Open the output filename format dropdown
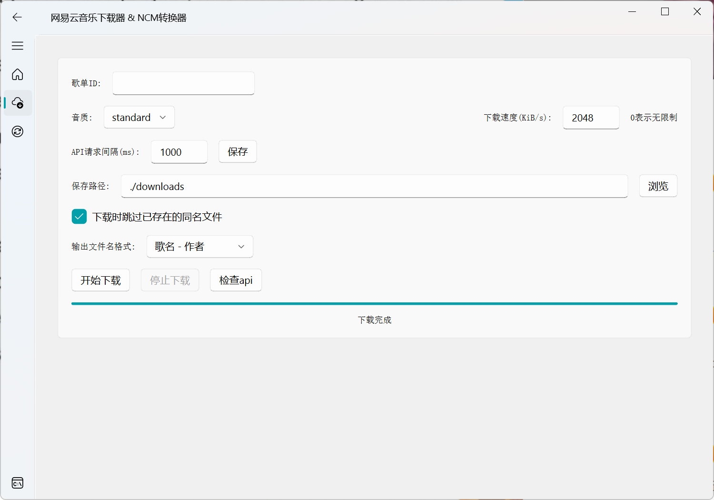The width and height of the screenshot is (714, 500). click(199, 246)
